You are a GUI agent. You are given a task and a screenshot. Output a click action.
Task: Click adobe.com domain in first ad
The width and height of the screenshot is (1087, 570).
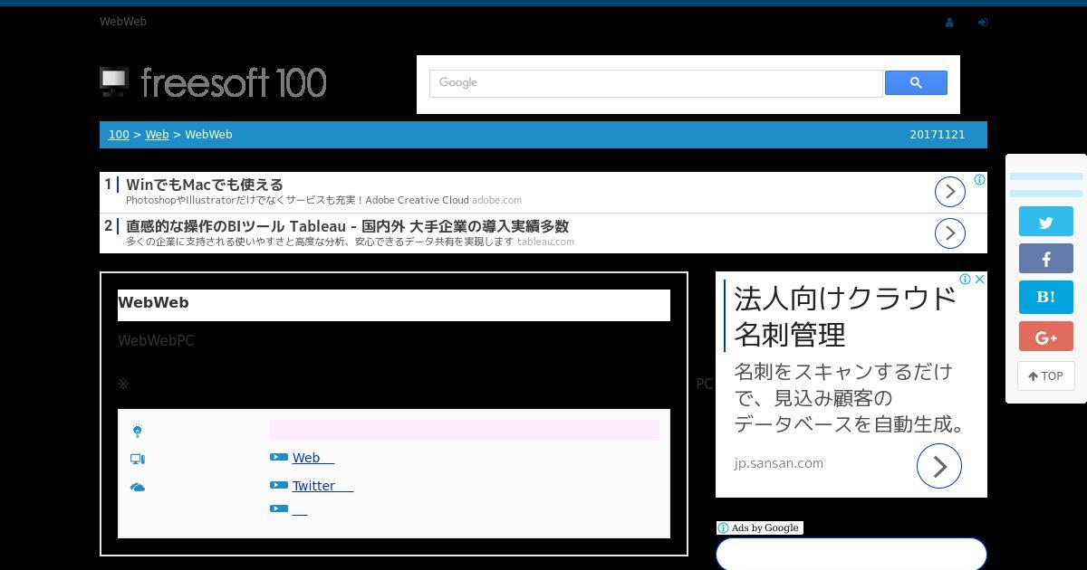coord(496,200)
